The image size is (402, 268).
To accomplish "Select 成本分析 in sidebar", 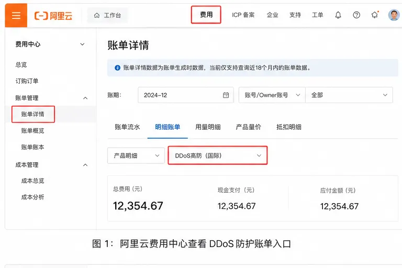I will [32, 197].
